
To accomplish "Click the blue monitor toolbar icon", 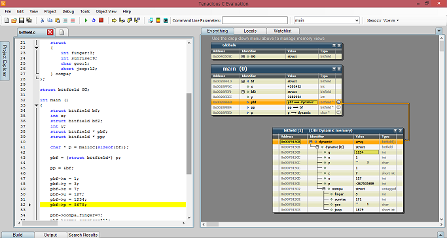I will [x=151, y=20].
